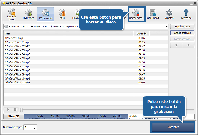Select track Pista 09.mp3
This screenshot has height=135, width=198.
[86, 74]
